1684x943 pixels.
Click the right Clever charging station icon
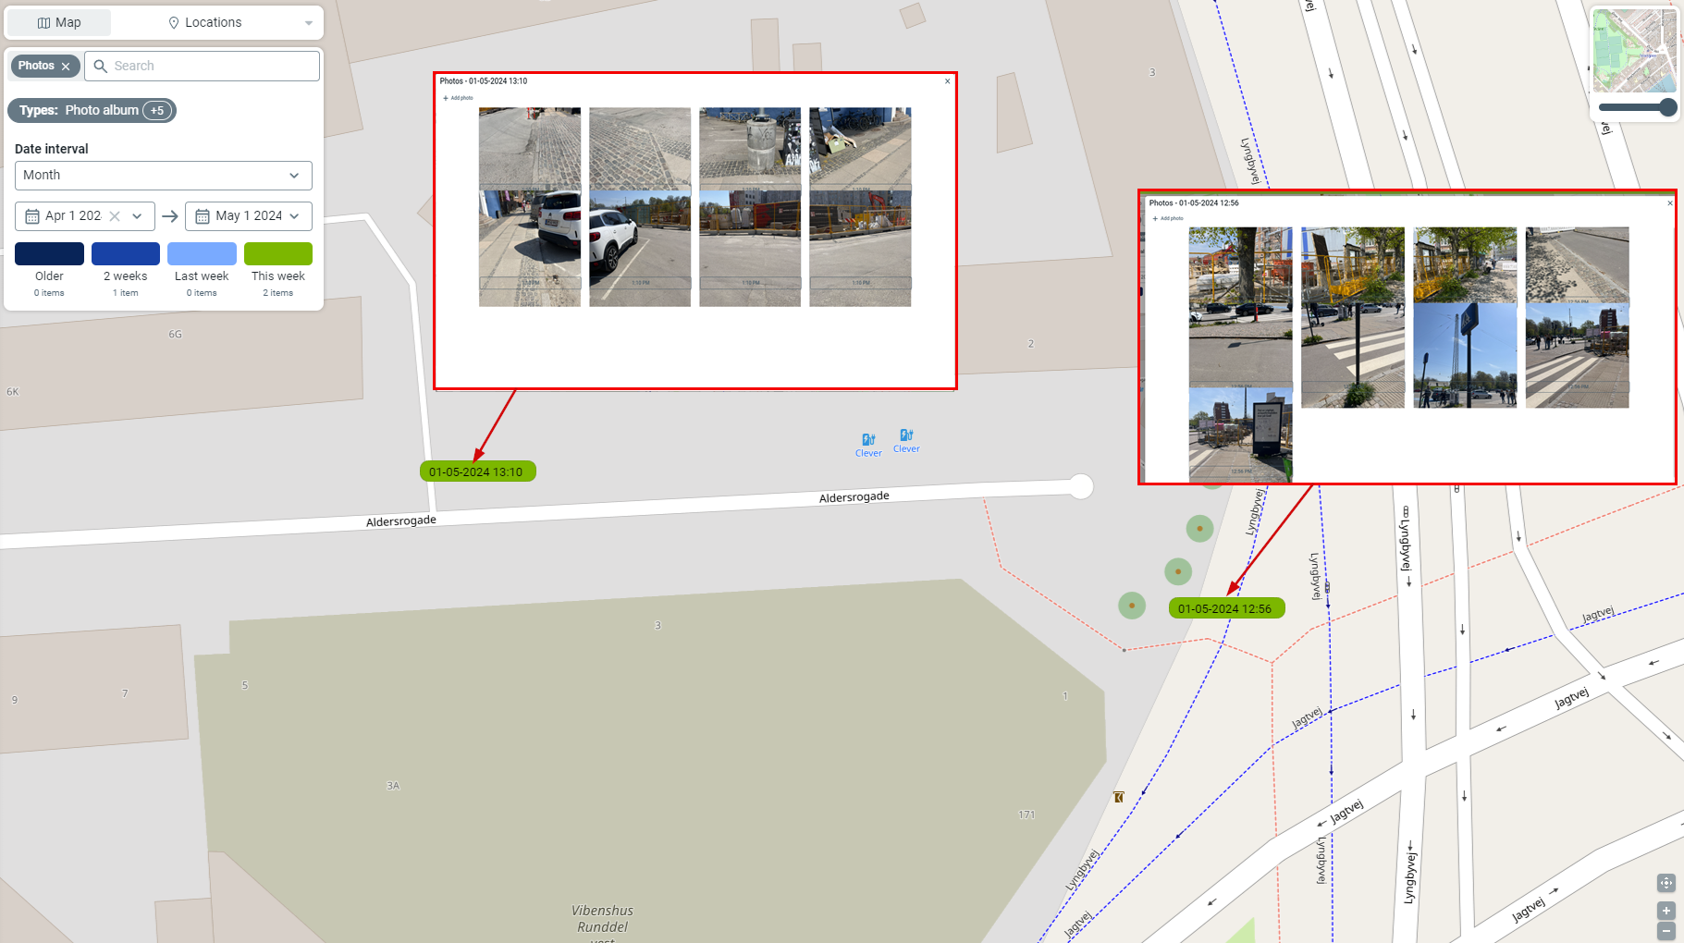[906, 435]
